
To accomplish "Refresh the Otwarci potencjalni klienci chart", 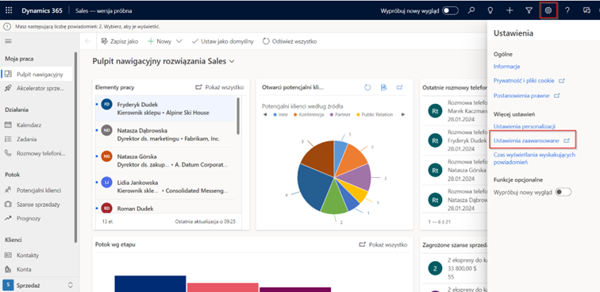I will (x=367, y=87).
